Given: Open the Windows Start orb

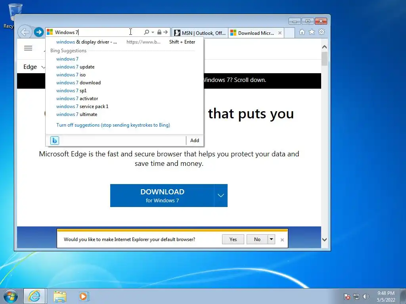Looking at the screenshot, I should tap(11, 296).
